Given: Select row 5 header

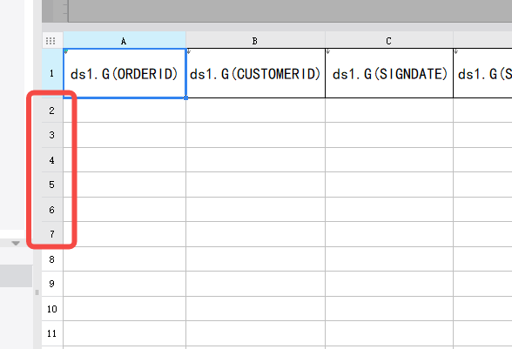Looking at the screenshot, I should tap(52, 185).
